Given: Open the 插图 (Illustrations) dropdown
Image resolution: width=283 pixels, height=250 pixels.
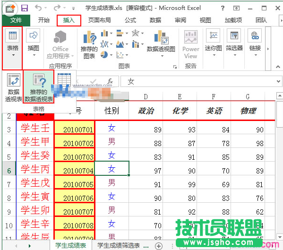Looking at the screenshot, I should tap(34, 43).
